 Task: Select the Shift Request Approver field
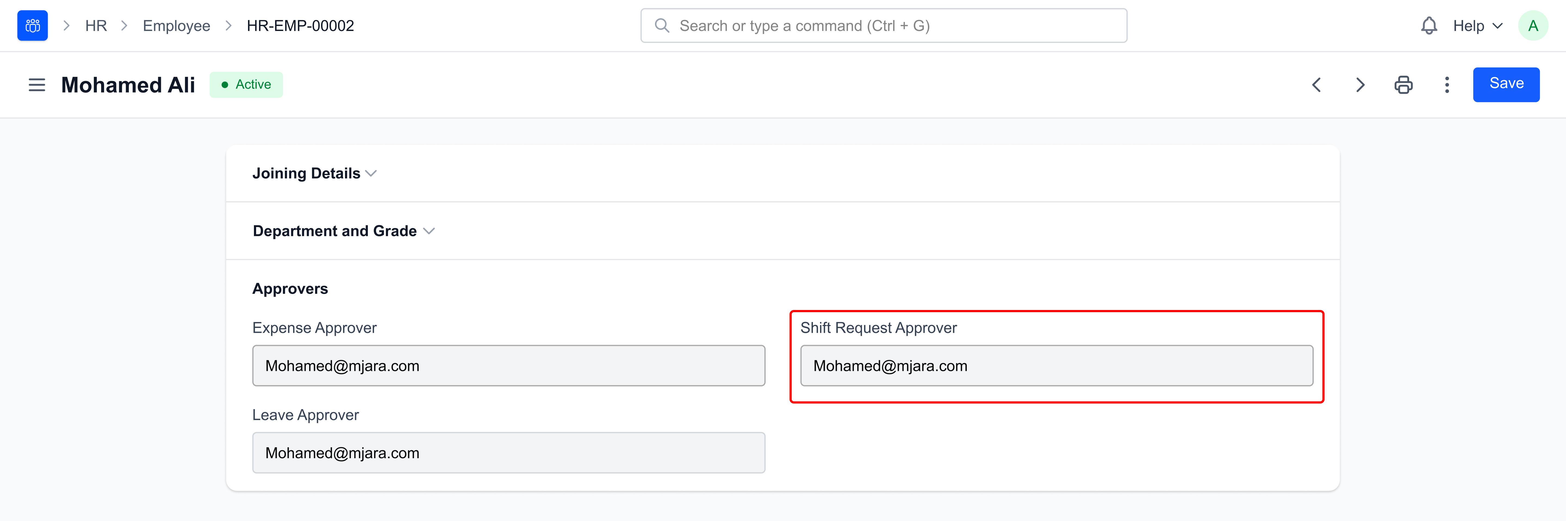coord(1057,365)
